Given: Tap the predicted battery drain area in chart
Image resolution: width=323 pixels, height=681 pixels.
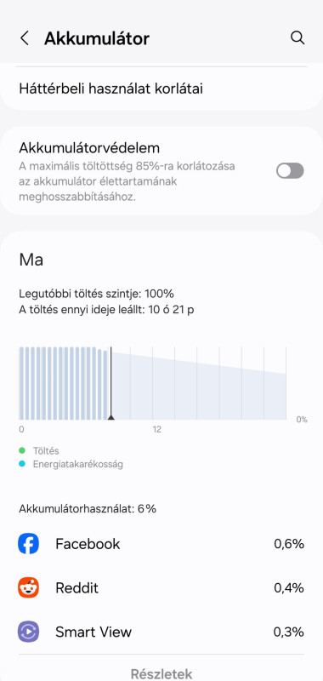Looking at the screenshot, I should click(x=199, y=386).
